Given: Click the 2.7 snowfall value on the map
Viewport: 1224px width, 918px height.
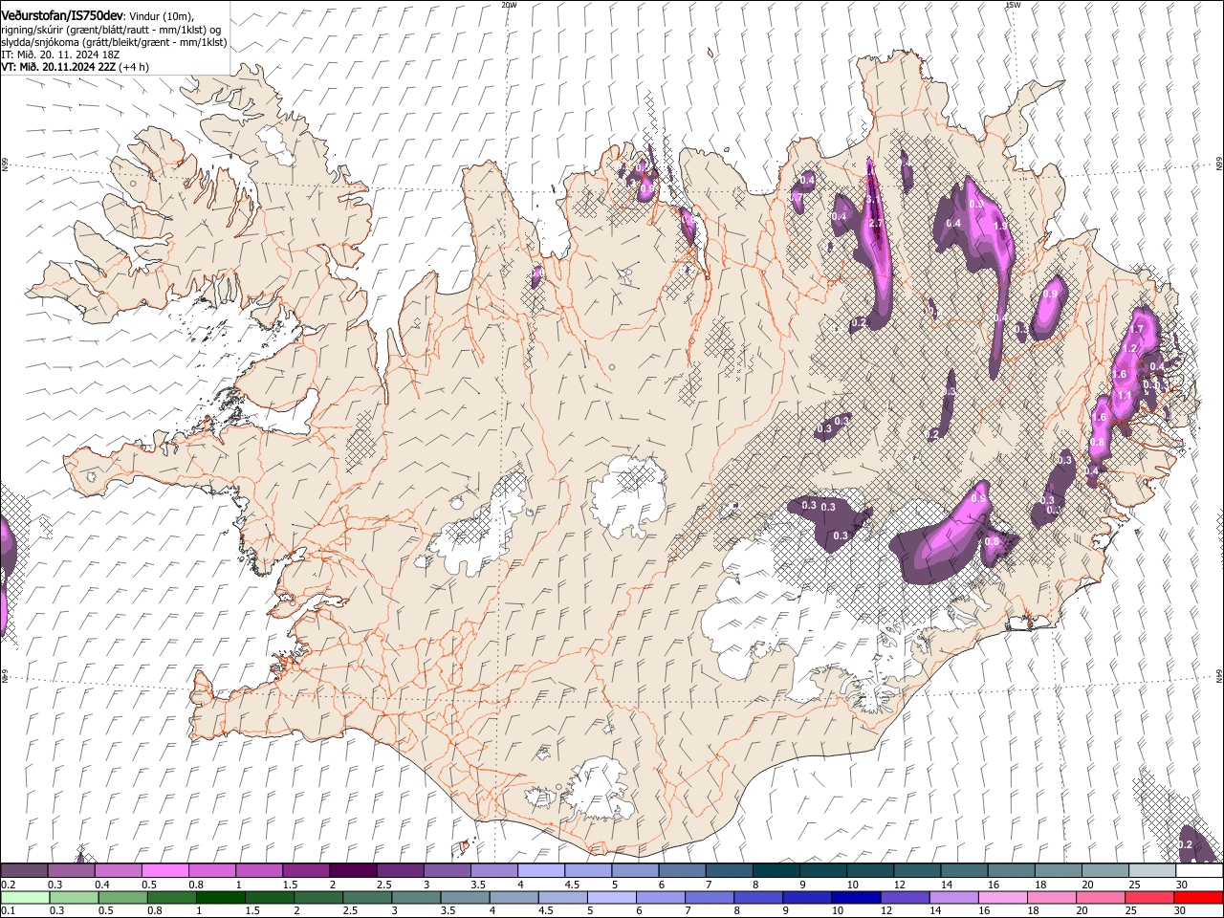Looking at the screenshot, I should tap(875, 224).
